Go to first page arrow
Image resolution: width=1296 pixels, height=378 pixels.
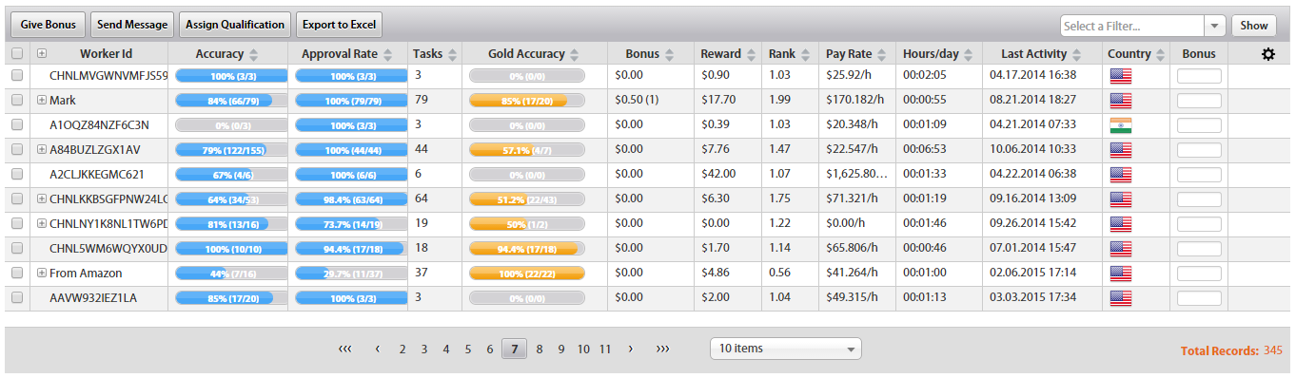click(x=344, y=349)
